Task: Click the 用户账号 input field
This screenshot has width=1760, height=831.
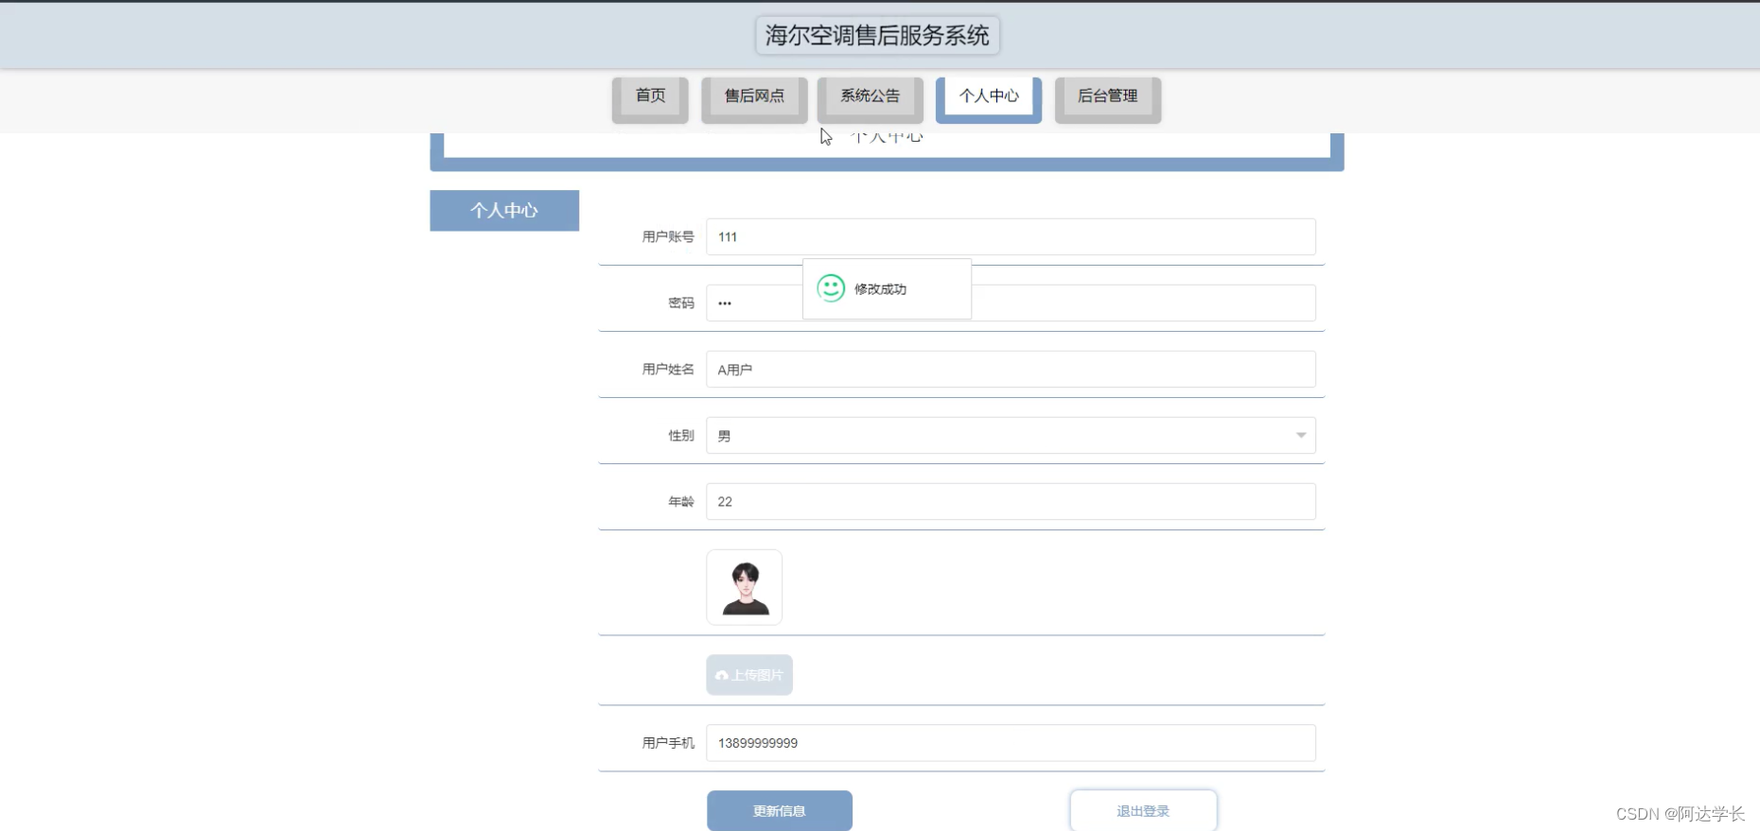Action: pyautogui.click(x=1011, y=236)
